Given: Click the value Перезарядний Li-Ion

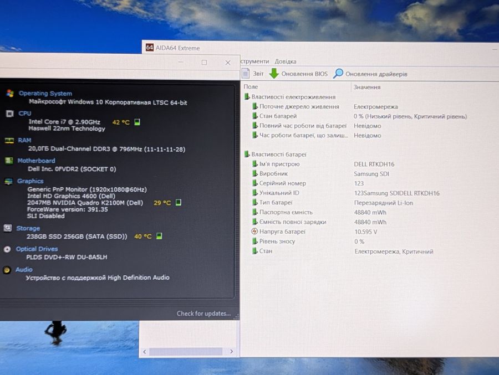Looking at the screenshot, I should [384, 203].
